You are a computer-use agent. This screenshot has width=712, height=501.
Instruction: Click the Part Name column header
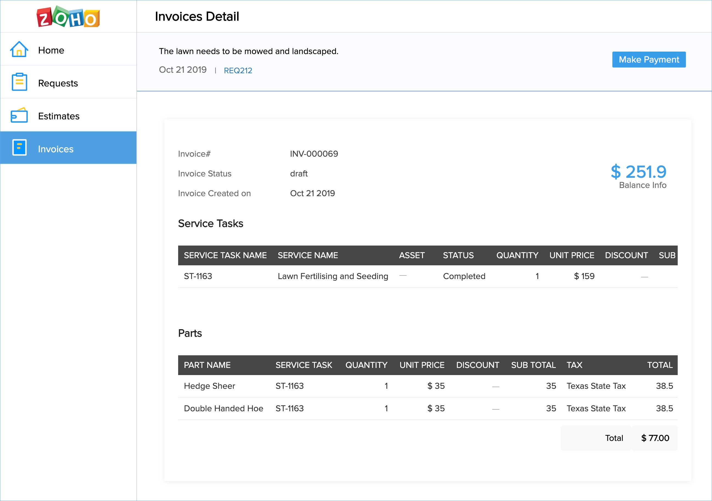tap(207, 365)
